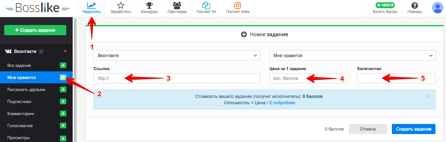Click the Вконтакте counter badge
Viewport: 446px width, 142px height.
(41, 51)
